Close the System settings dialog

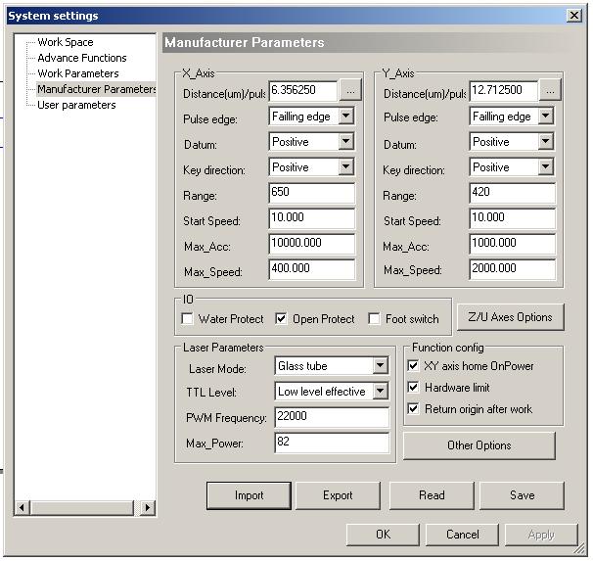tap(574, 16)
